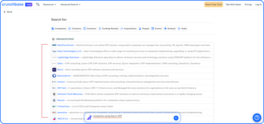Click the Datix logo thumbnail
This screenshot has width=264, height=124.
54,63
